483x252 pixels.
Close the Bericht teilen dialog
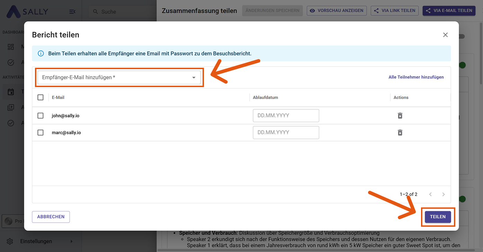(445, 35)
